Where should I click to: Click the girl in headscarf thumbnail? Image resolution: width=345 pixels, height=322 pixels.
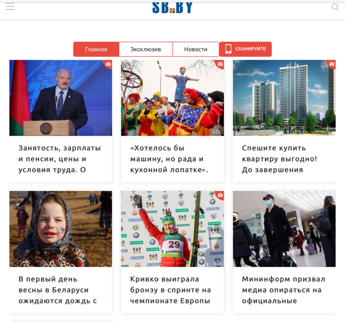click(61, 229)
